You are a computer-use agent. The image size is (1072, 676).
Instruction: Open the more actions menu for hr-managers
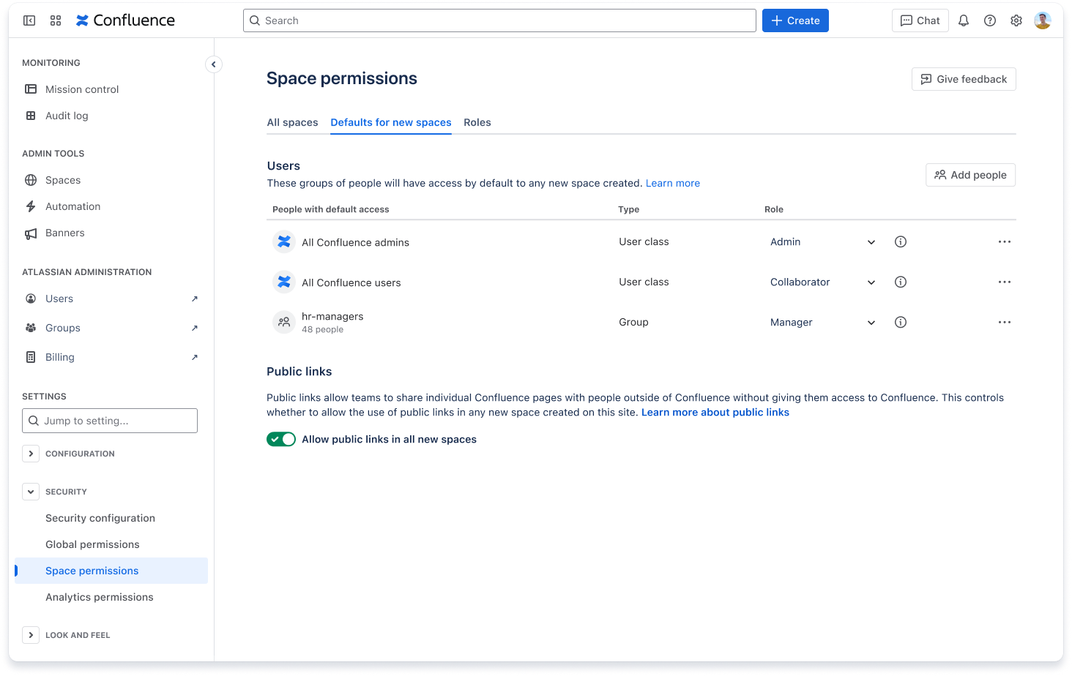pos(1004,322)
